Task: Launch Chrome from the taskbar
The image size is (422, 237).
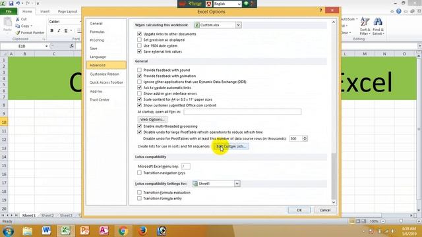Action: 123,231
